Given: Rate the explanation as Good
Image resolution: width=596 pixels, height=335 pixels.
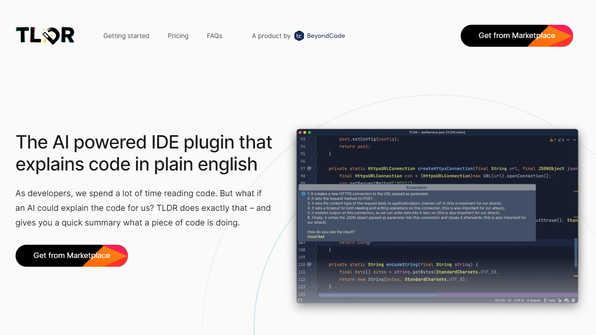Looking at the screenshot, I should [312, 236].
